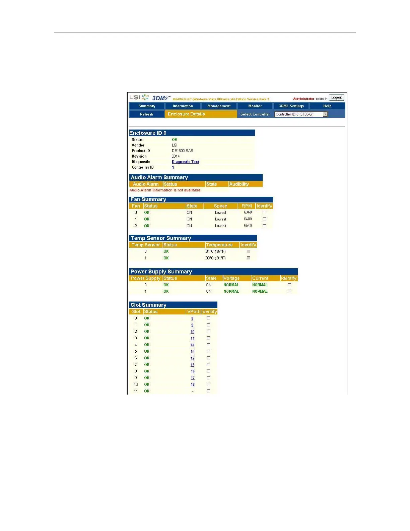The image size is (410, 531).
Task: Select fan 1 RPM value 6480
Action: click(x=248, y=219)
